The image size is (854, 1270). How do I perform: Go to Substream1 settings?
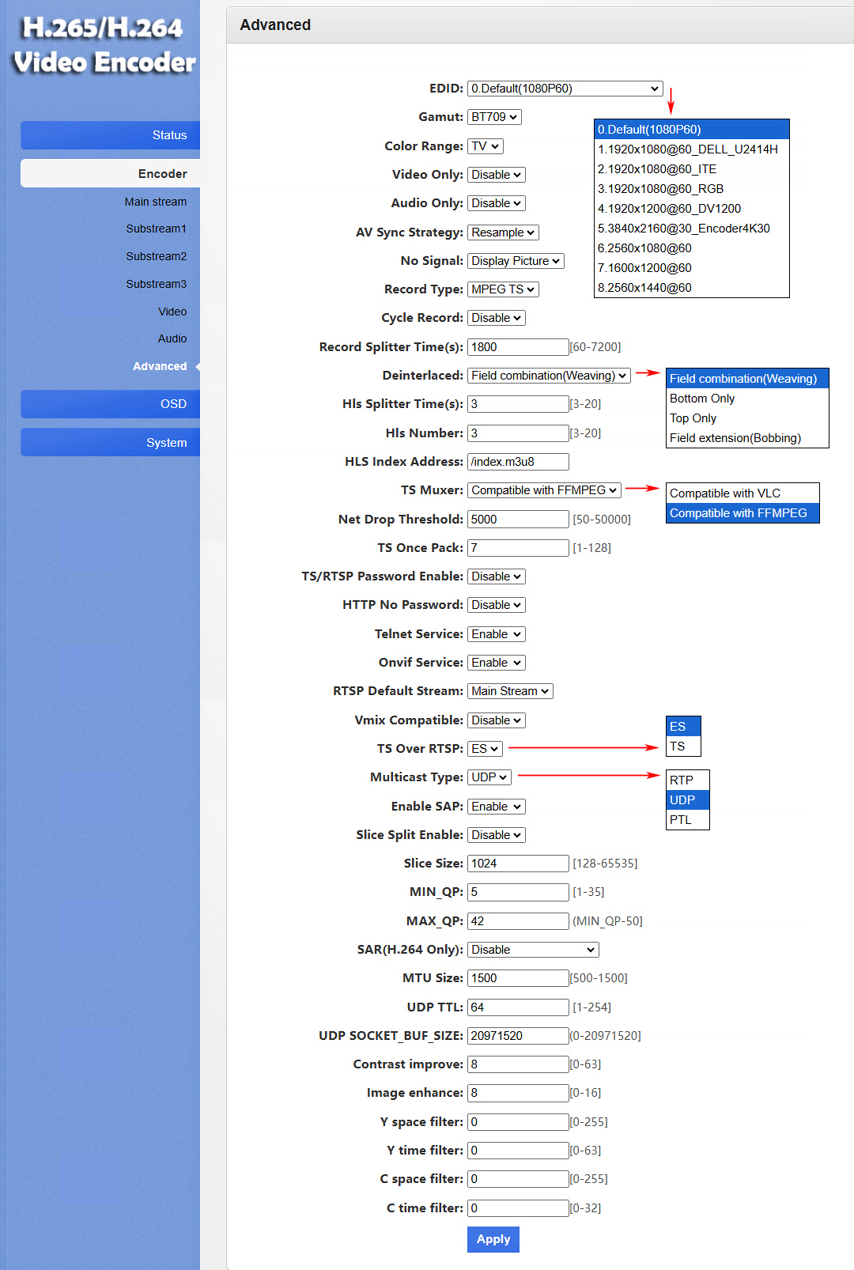pos(157,229)
